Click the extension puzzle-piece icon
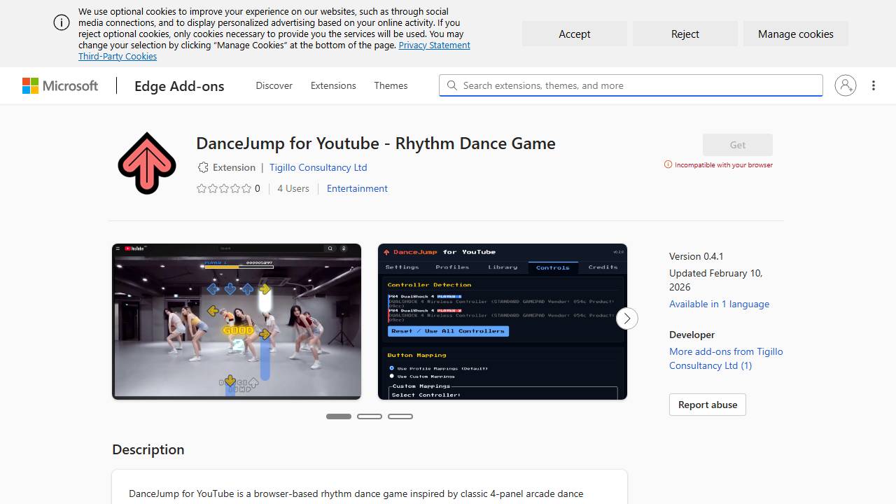This screenshot has height=504, width=896. pyautogui.click(x=203, y=167)
